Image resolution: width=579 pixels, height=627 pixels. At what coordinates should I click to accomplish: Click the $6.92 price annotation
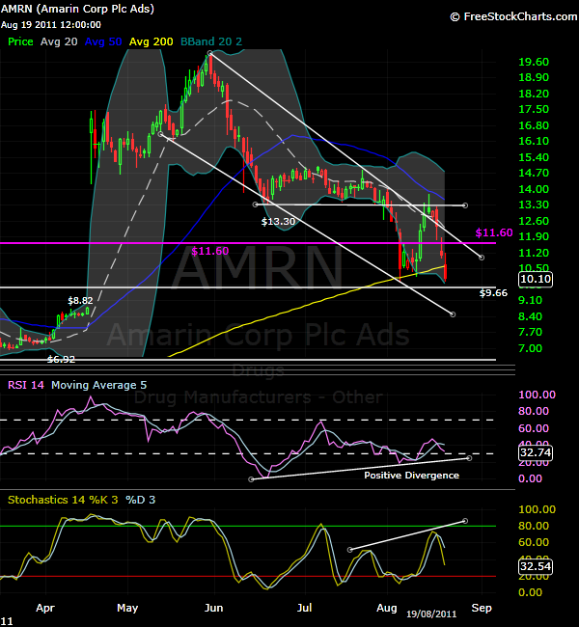(x=61, y=360)
